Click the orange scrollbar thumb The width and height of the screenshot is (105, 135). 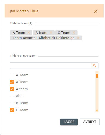coord(97,76)
